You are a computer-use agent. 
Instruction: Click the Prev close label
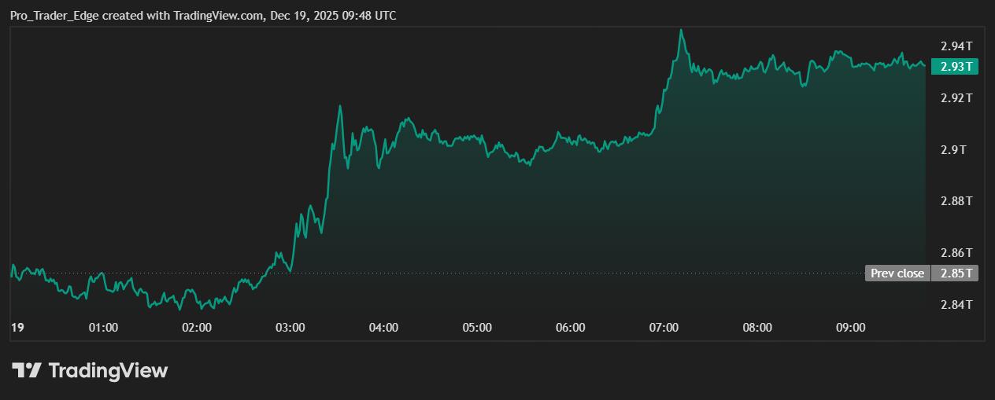click(897, 273)
